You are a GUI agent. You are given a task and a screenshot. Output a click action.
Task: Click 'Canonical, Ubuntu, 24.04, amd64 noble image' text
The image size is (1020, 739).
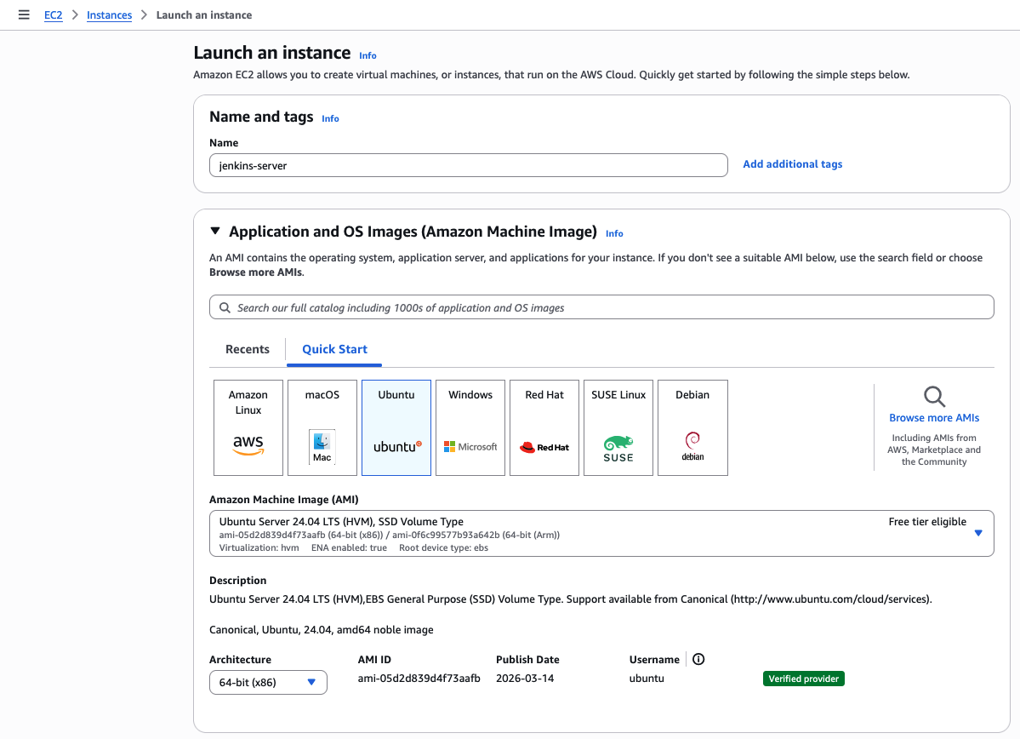[322, 630]
